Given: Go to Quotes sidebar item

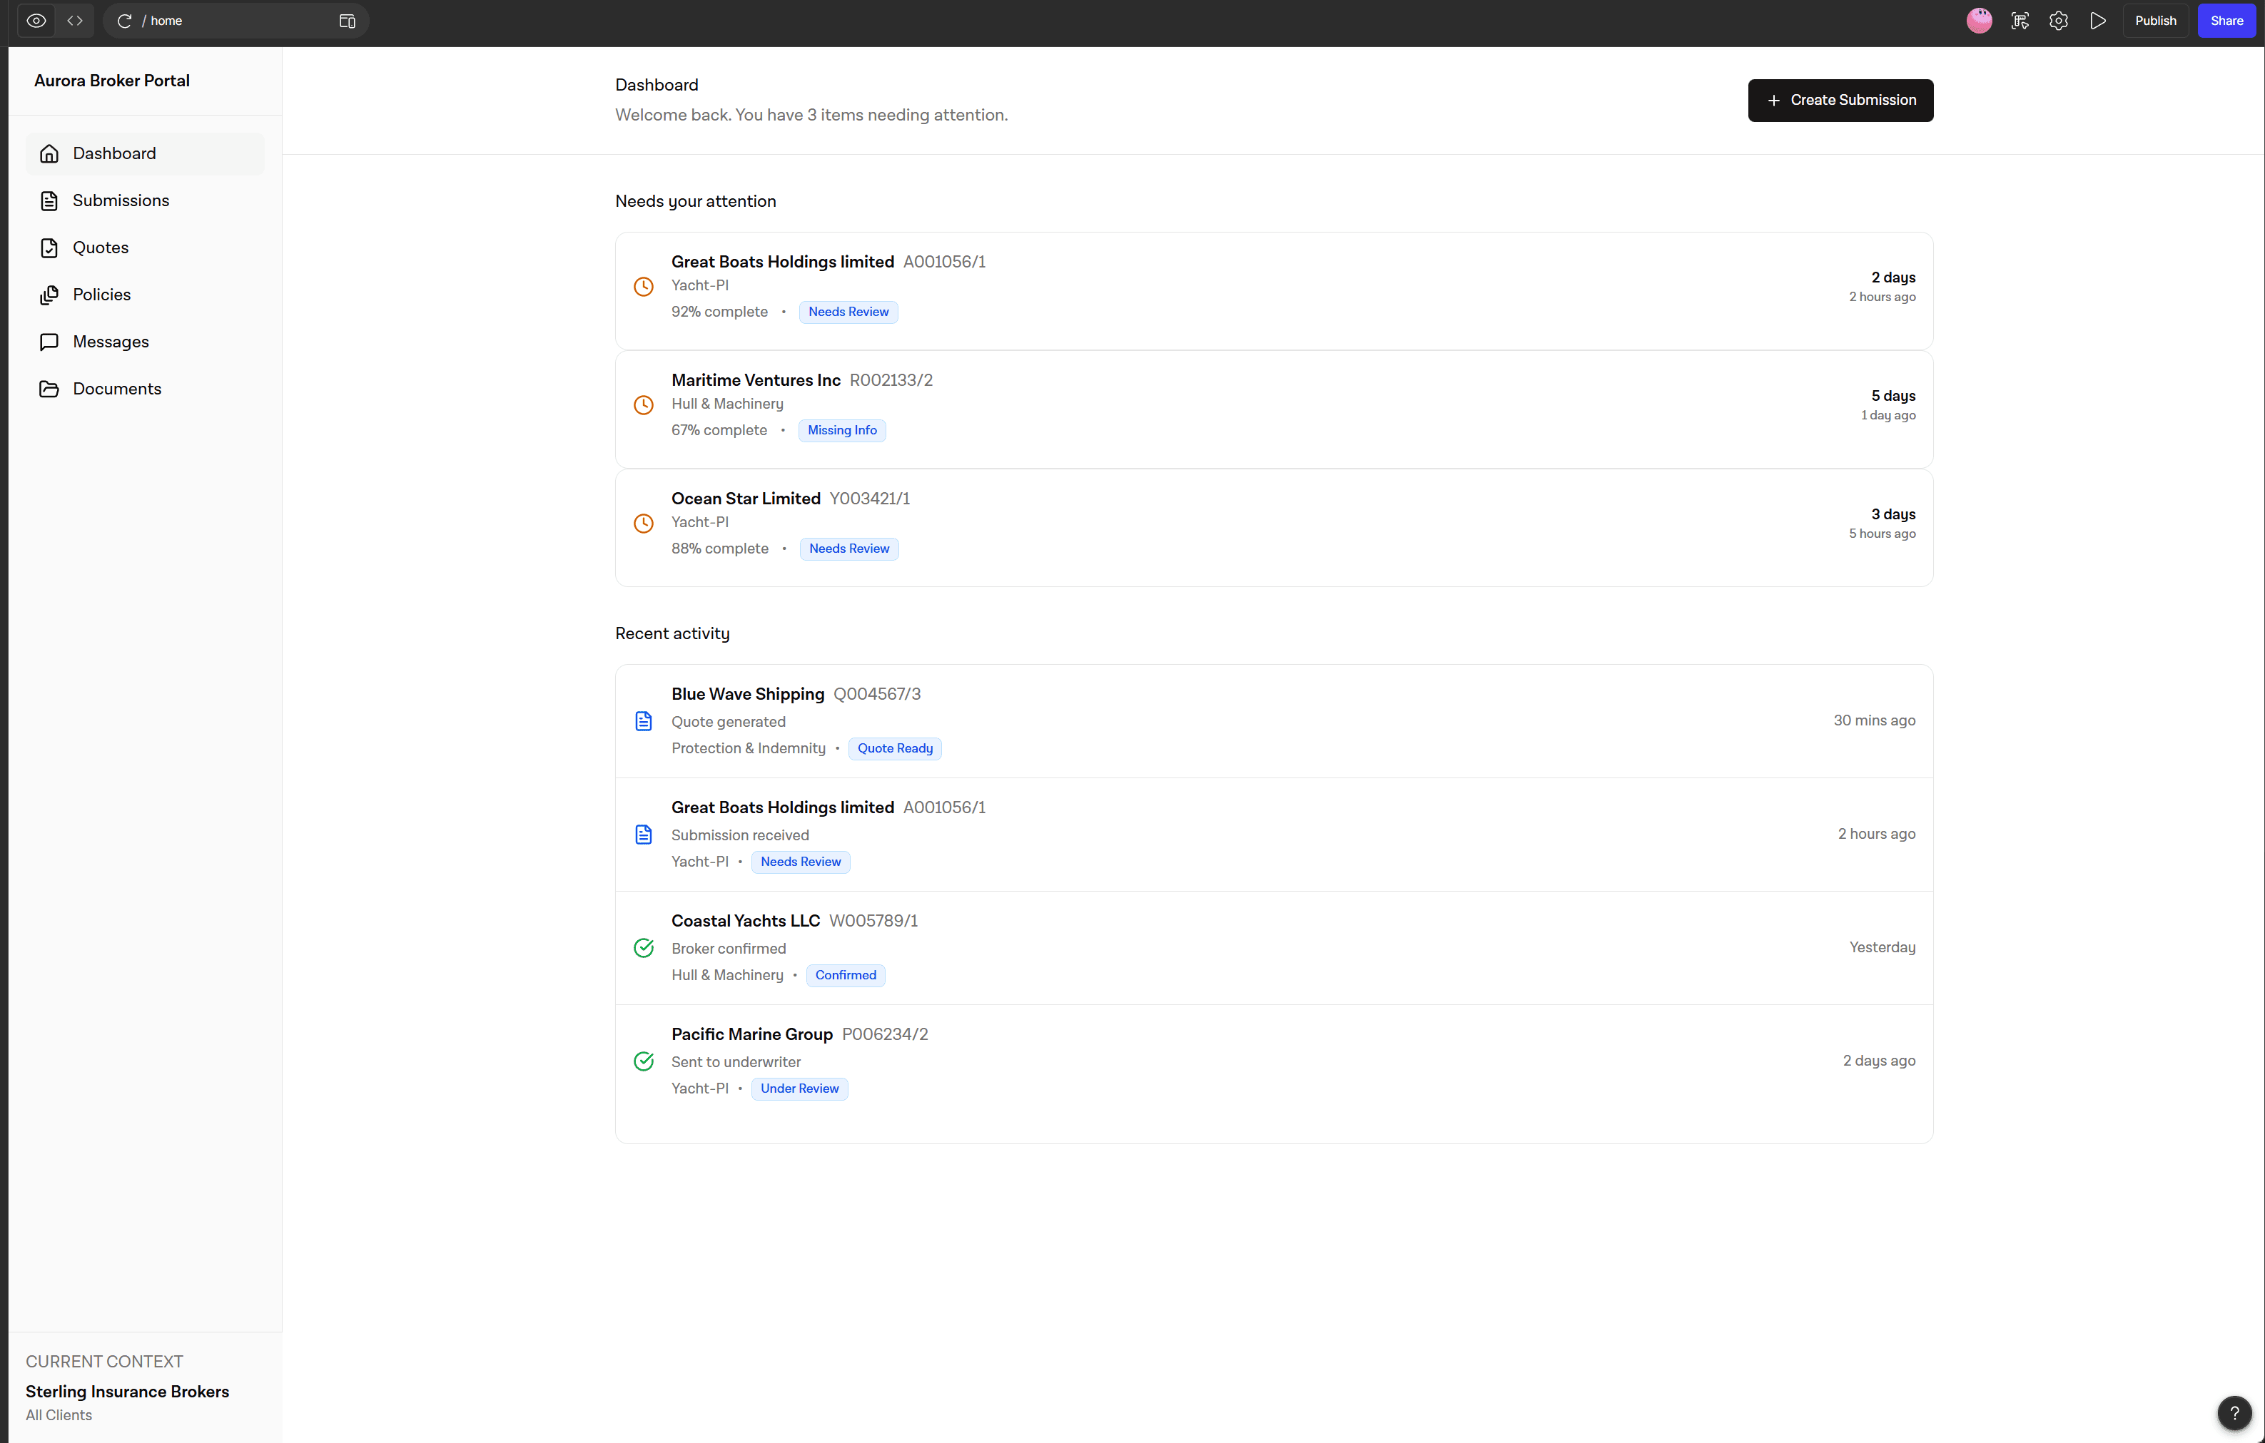Looking at the screenshot, I should (x=101, y=248).
